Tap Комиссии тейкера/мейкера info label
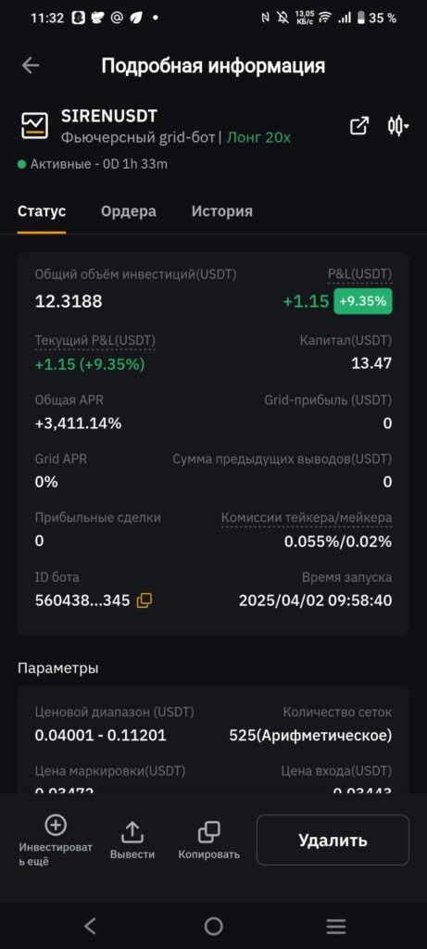 [307, 518]
